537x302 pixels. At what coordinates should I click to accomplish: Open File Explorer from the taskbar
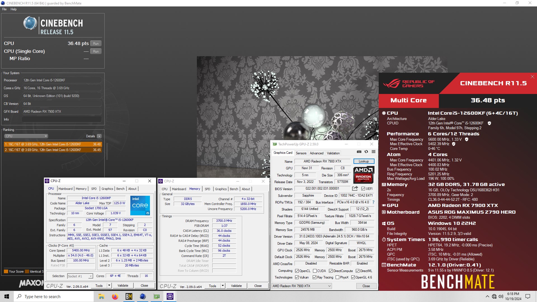point(101,296)
